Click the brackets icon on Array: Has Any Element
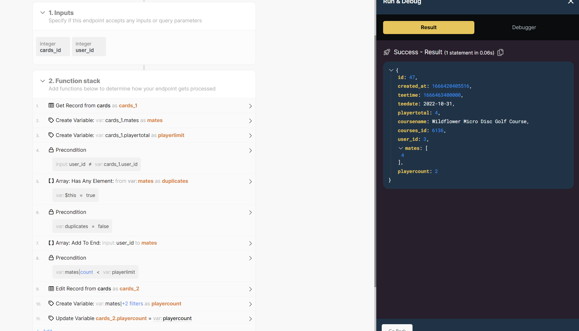The image size is (579, 331). [51, 181]
